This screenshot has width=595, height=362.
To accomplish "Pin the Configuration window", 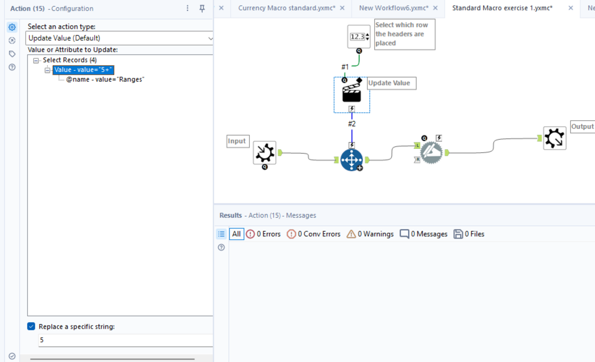I will [202, 8].
